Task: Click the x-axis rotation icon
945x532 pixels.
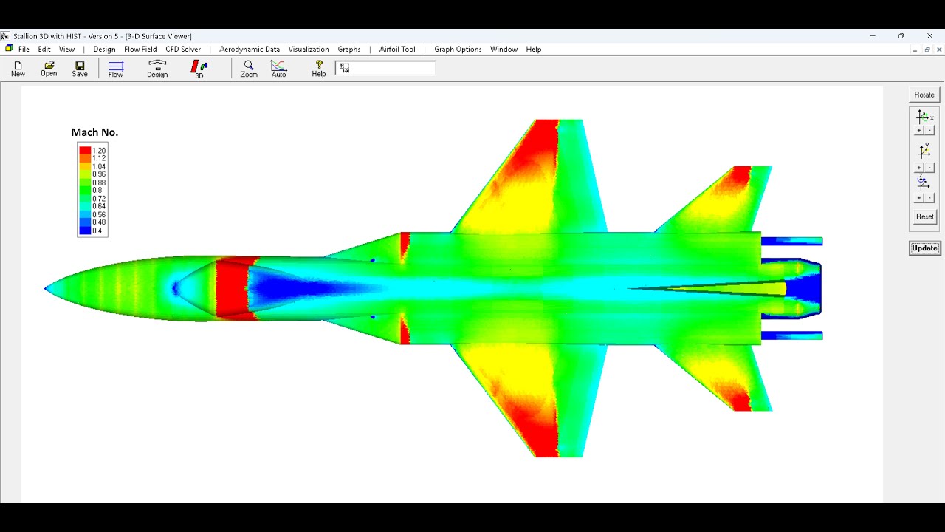Action: coord(924,117)
